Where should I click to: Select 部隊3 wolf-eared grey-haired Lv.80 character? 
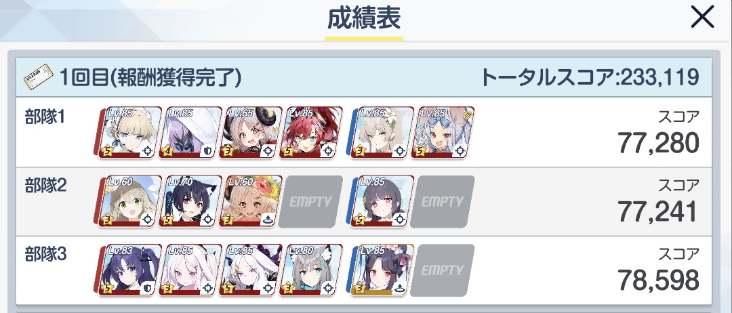310,270
